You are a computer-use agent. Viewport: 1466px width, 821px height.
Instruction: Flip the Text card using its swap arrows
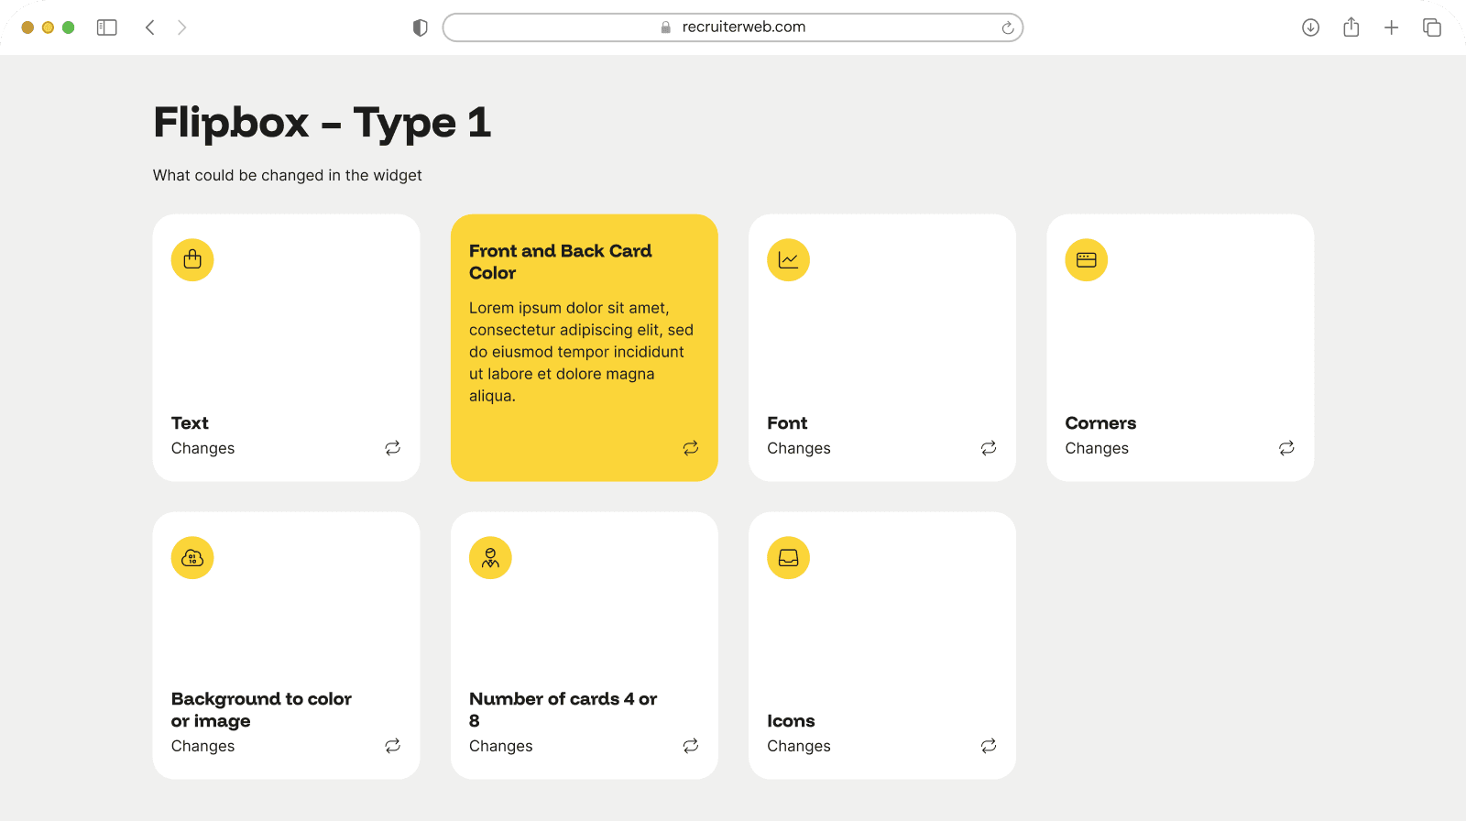392,448
